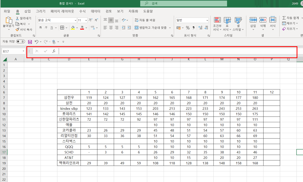Screen dimensions: 303x182
Task: Click the Save floppy disk icon
Action: [x=30, y=42]
